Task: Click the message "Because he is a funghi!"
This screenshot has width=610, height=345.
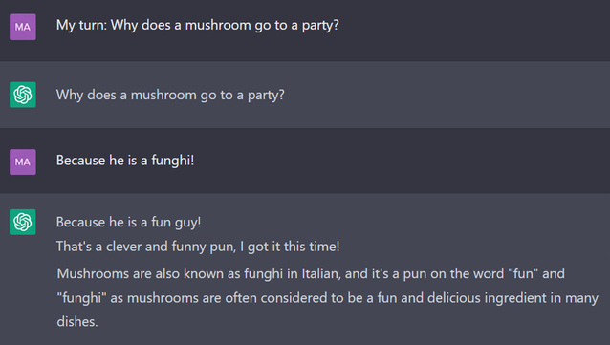Action: [125, 161]
